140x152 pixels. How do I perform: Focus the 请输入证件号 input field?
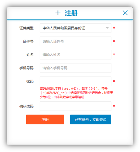[x=75, y=41]
